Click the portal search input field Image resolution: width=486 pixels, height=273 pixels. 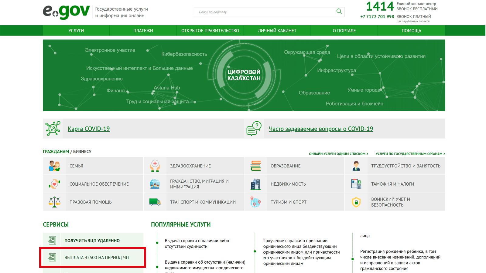click(264, 12)
